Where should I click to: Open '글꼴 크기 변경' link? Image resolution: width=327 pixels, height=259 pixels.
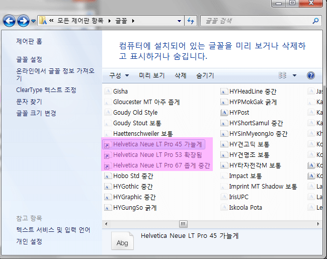36,113
